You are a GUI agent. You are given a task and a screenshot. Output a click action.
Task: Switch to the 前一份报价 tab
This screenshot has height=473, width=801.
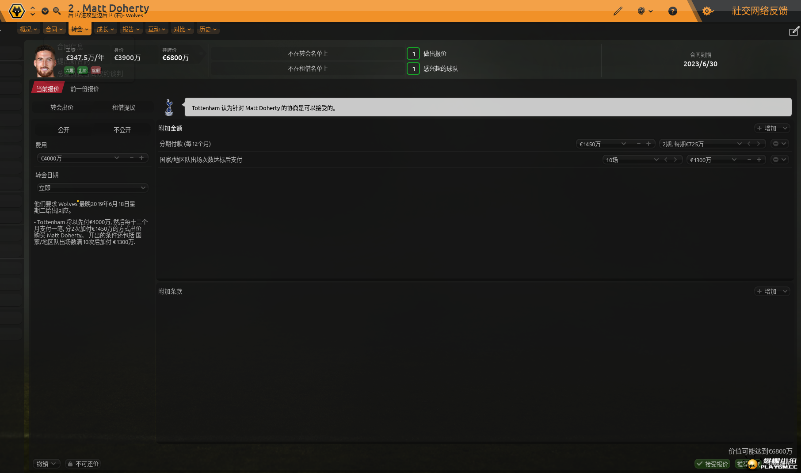click(84, 89)
